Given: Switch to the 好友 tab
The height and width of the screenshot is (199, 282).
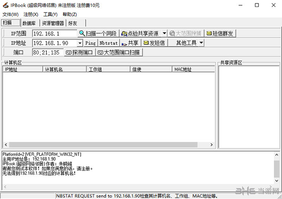Looking at the screenshot, I should (x=75, y=23).
